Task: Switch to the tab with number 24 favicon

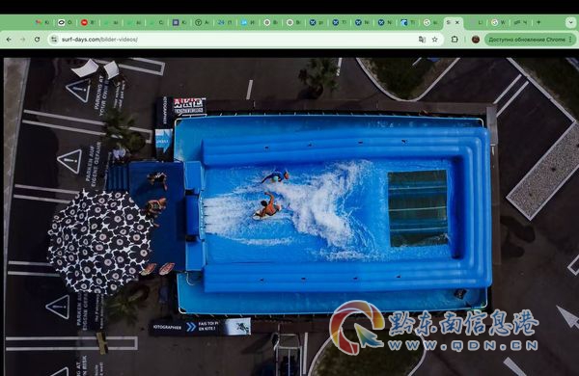Action: (x=225, y=22)
